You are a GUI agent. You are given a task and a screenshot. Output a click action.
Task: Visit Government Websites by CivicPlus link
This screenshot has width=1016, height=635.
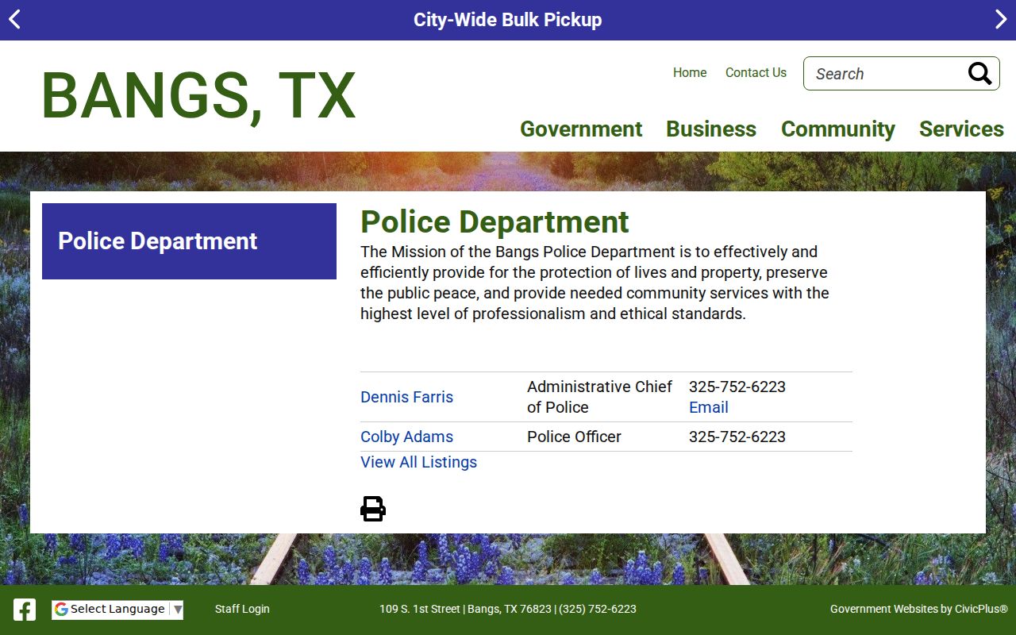(x=919, y=609)
